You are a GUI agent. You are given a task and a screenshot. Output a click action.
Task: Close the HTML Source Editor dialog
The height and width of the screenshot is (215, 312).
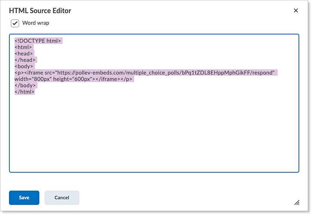pos(296,10)
